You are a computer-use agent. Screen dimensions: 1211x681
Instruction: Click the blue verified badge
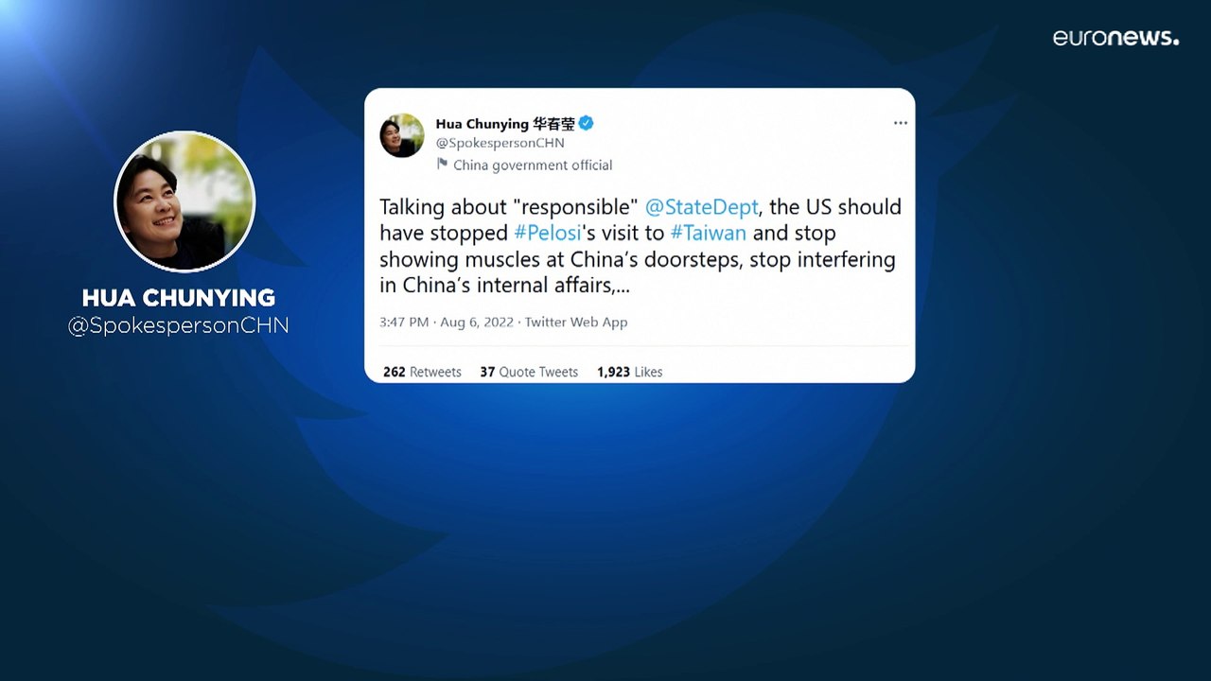587,123
